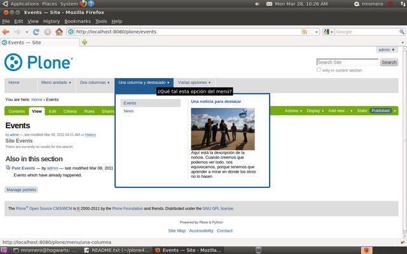Image resolution: width=407 pixels, height=254 pixels.
Task: Enable the 'only in current section' checkbox
Action: coord(319,70)
